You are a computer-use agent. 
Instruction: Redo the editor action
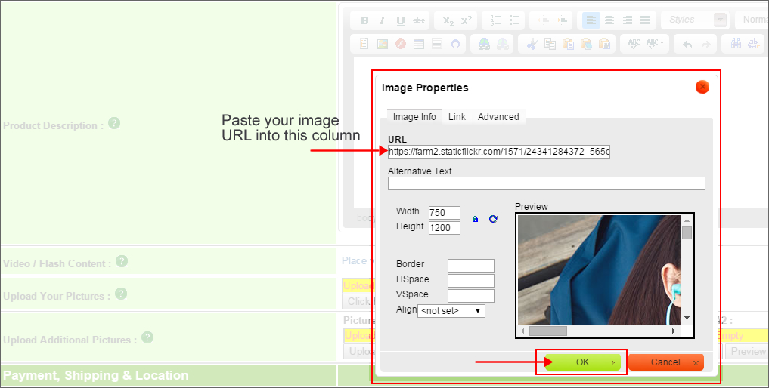705,44
